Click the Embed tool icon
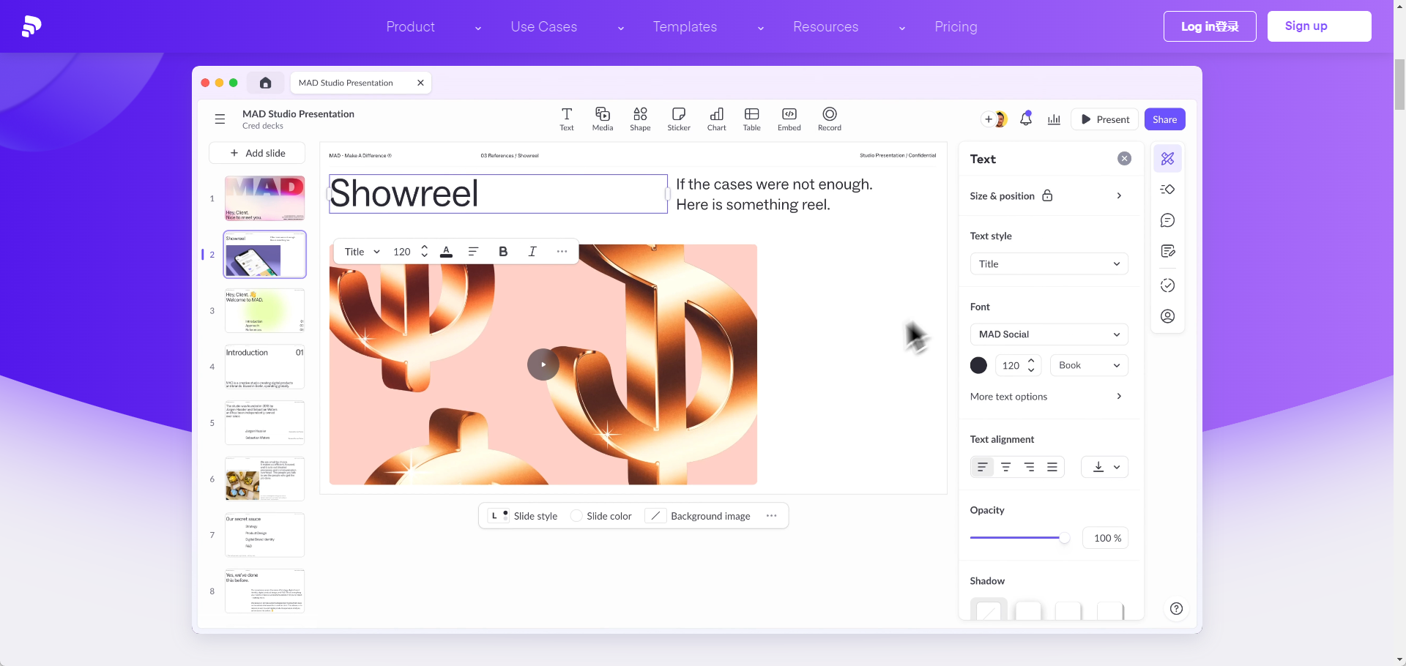Image resolution: width=1406 pixels, height=666 pixels. click(789, 119)
